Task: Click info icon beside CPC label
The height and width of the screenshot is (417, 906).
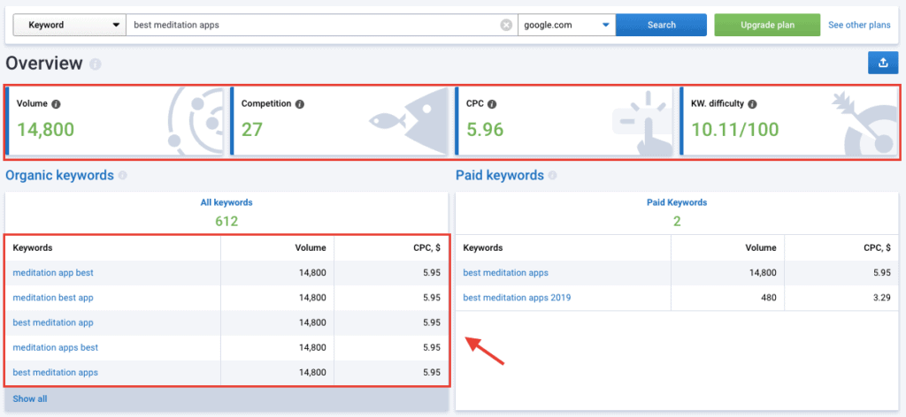Action: (491, 104)
